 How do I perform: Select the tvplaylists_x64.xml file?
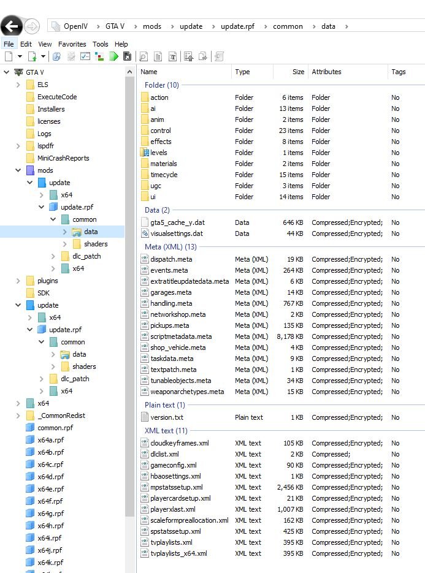tap(179, 553)
